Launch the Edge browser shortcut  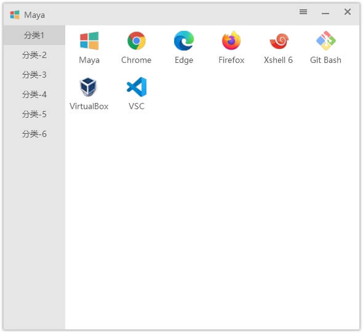tap(184, 47)
